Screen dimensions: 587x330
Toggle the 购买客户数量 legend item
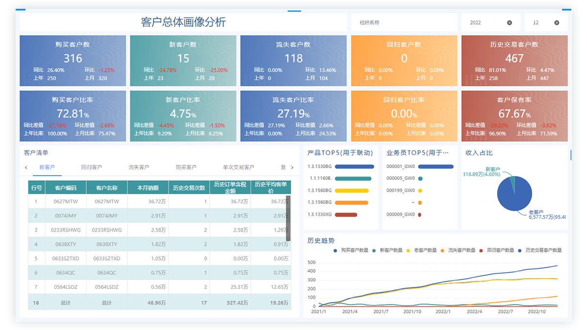351,250
